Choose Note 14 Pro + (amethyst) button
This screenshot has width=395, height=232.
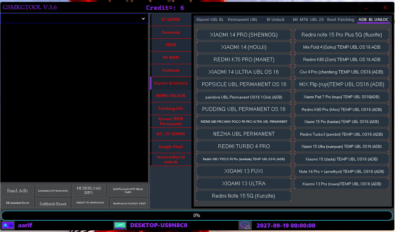point(342,171)
